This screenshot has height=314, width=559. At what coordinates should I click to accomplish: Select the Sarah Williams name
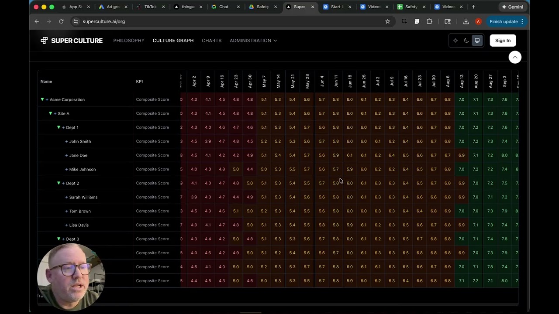click(x=83, y=197)
